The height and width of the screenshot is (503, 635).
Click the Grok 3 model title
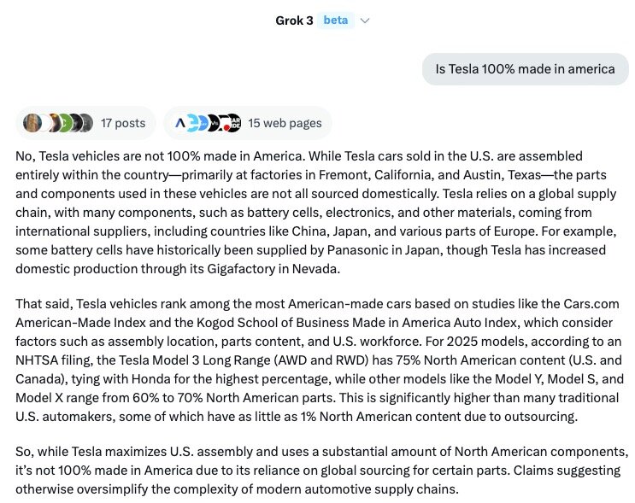click(293, 20)
